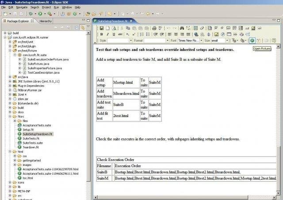
Task: Select AcceptanceTests.suite in Package Explorer
Action: click(37, 125)
